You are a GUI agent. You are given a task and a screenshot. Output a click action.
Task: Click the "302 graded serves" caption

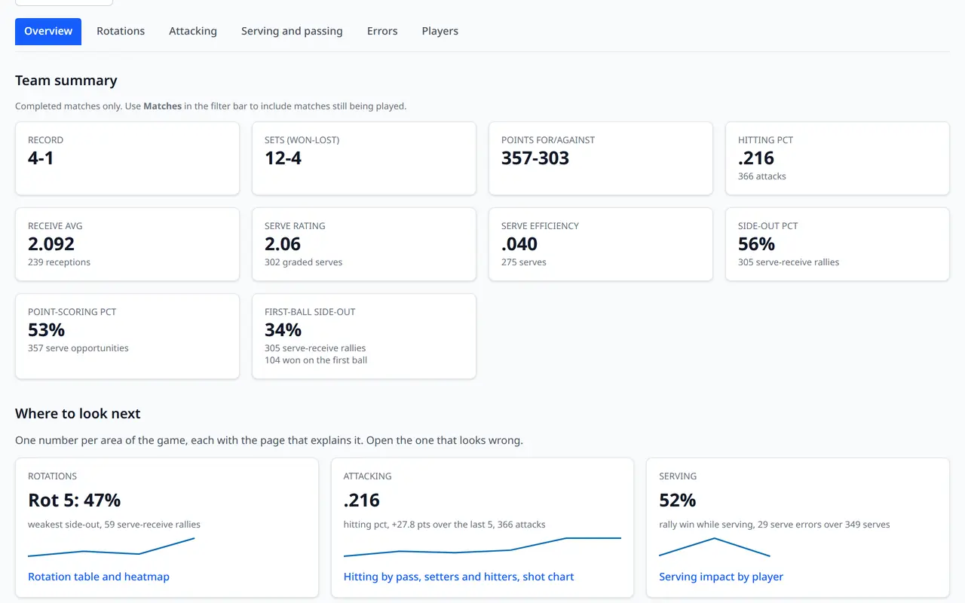[x=303, y=262]
